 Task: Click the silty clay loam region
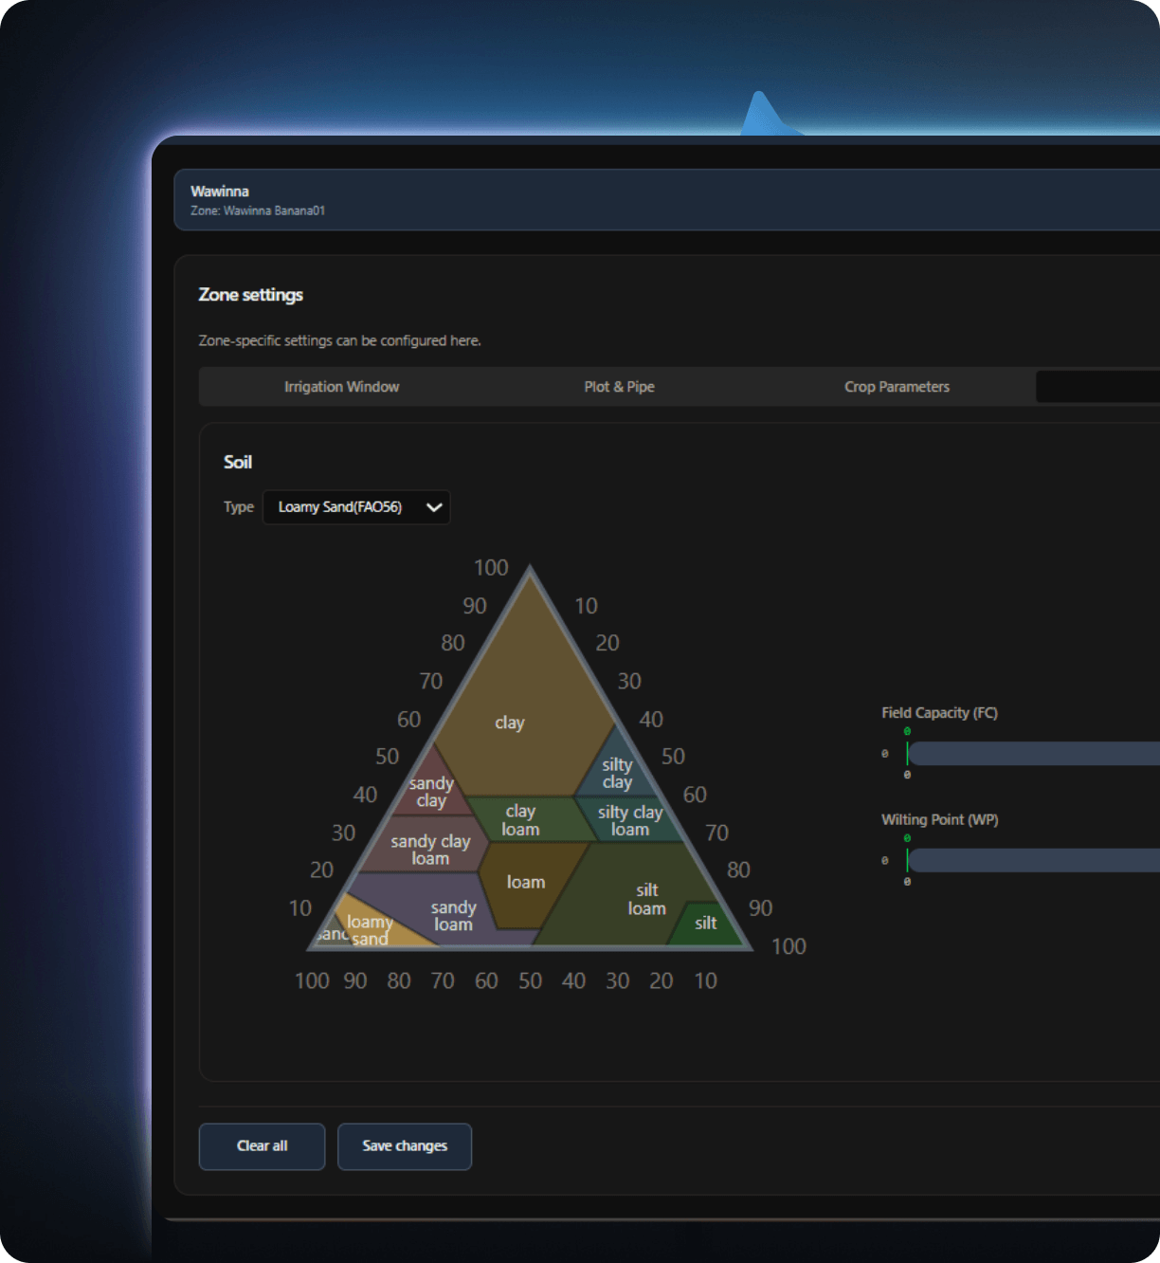click(630, 820)
